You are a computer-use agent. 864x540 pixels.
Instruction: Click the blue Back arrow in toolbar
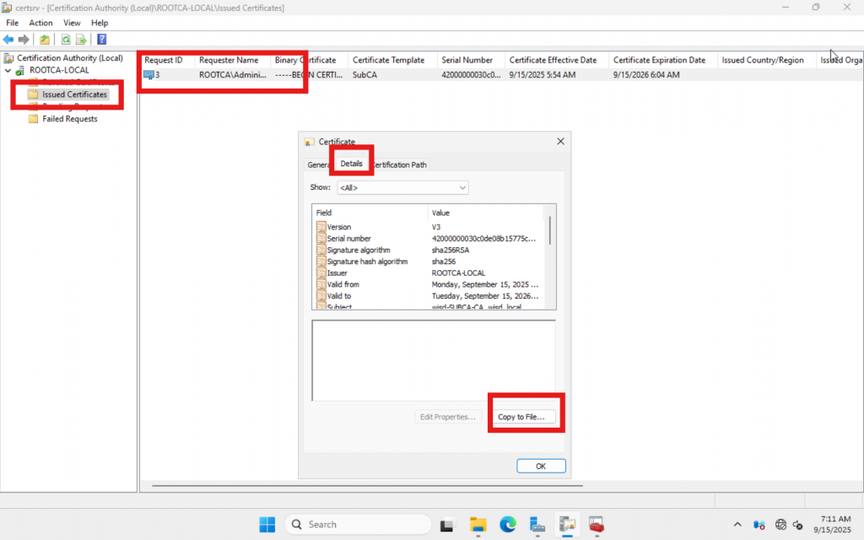point(8,40)
